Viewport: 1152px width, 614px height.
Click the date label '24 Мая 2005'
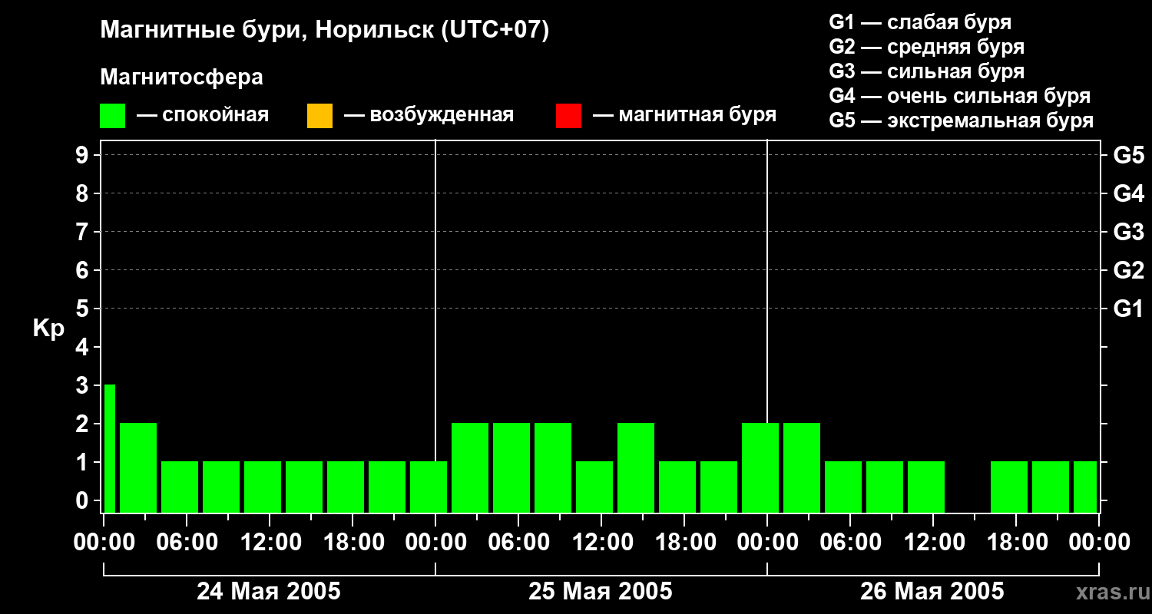[x=269, y=591]
